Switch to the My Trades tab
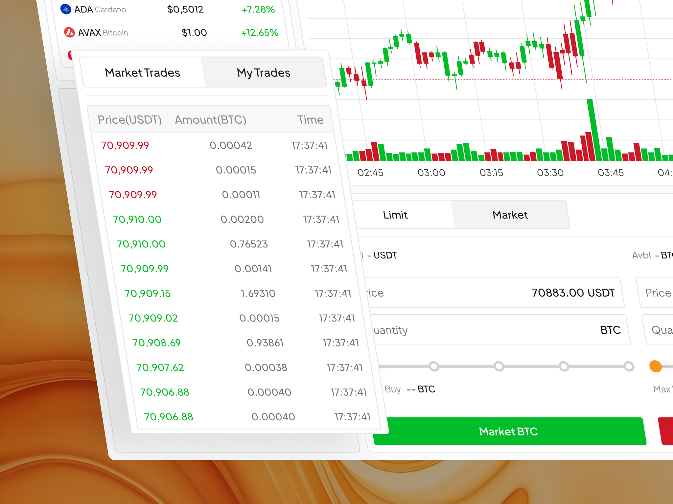The image size is (673, 504). (x=264, y=73)
